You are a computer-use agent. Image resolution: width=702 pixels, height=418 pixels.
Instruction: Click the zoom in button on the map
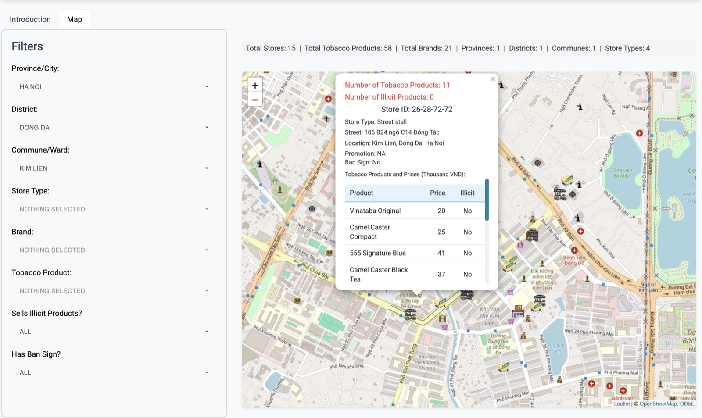(x=254, y=85)
